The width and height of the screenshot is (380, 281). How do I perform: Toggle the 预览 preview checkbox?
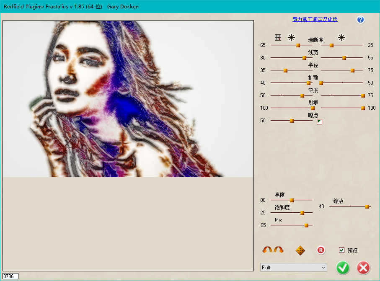coord(341,250)
